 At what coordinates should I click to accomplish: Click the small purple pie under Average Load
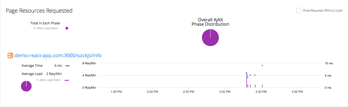[26, 86]
